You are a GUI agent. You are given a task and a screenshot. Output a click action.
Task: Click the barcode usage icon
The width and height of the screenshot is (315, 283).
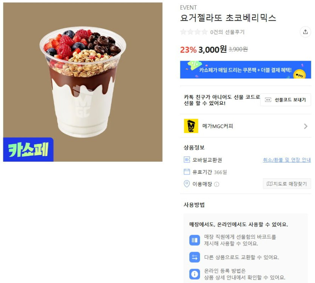[x=194, y=240]
